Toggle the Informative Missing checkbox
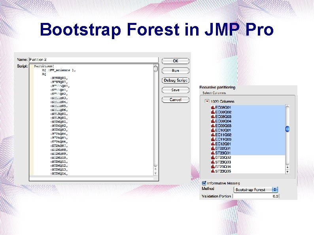314x235 pixels. (x=204, y=183)
